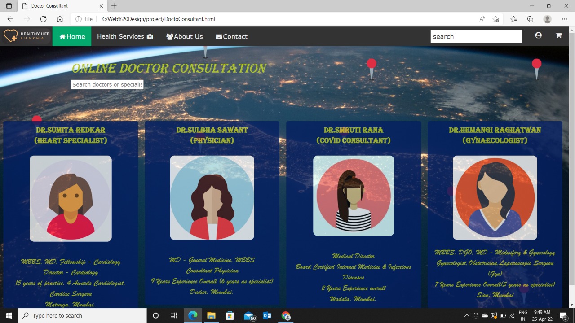Image resolution: width=575 pixels, height=323 pixels.
Task: Open Google Chrome from taskbar
Action: point(286,316)
